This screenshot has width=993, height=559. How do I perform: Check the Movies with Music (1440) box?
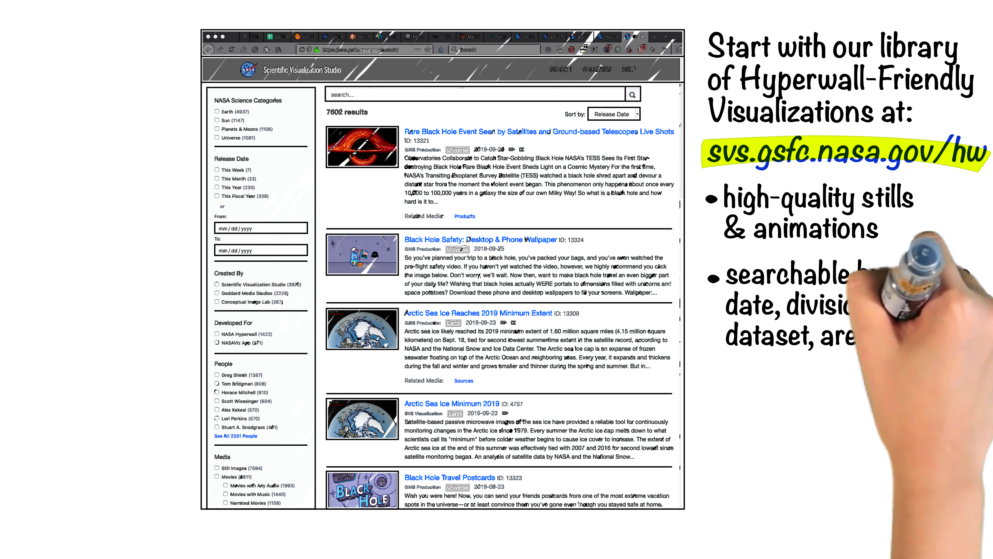click(x=225, y=494)
